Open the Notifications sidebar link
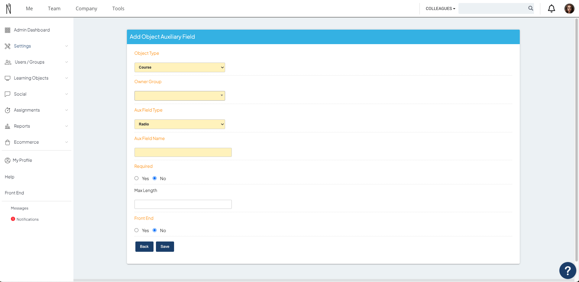579x282 pixels. tap(27, 219)
